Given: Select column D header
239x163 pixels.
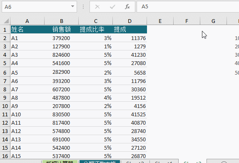Looking at the screenshot, I should click(x=130, y=21).
